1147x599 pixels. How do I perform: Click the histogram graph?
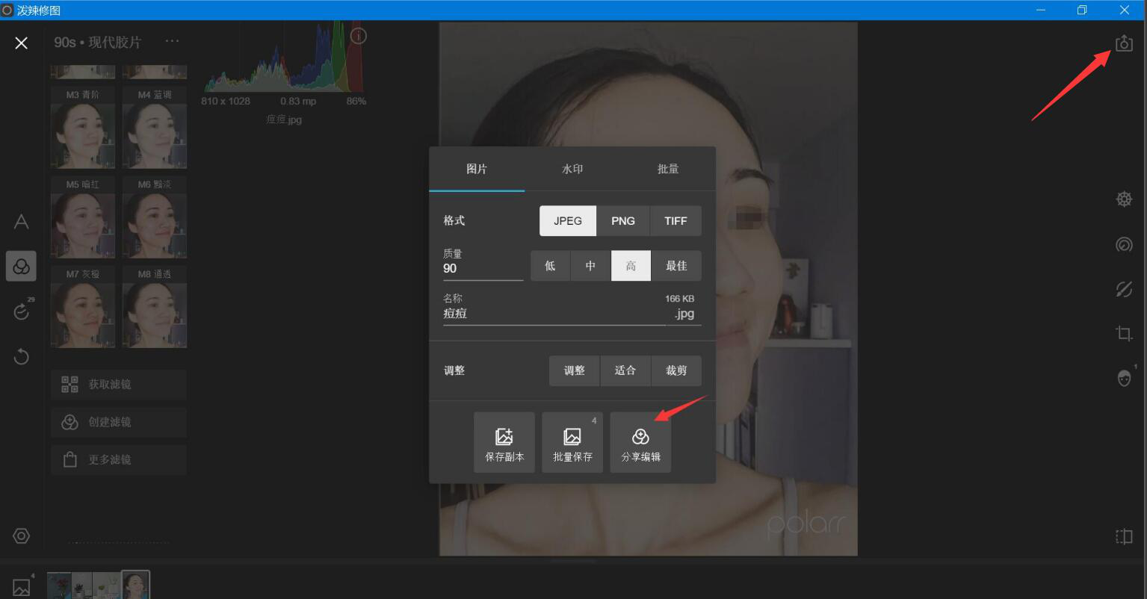click(x=284, y=57)
